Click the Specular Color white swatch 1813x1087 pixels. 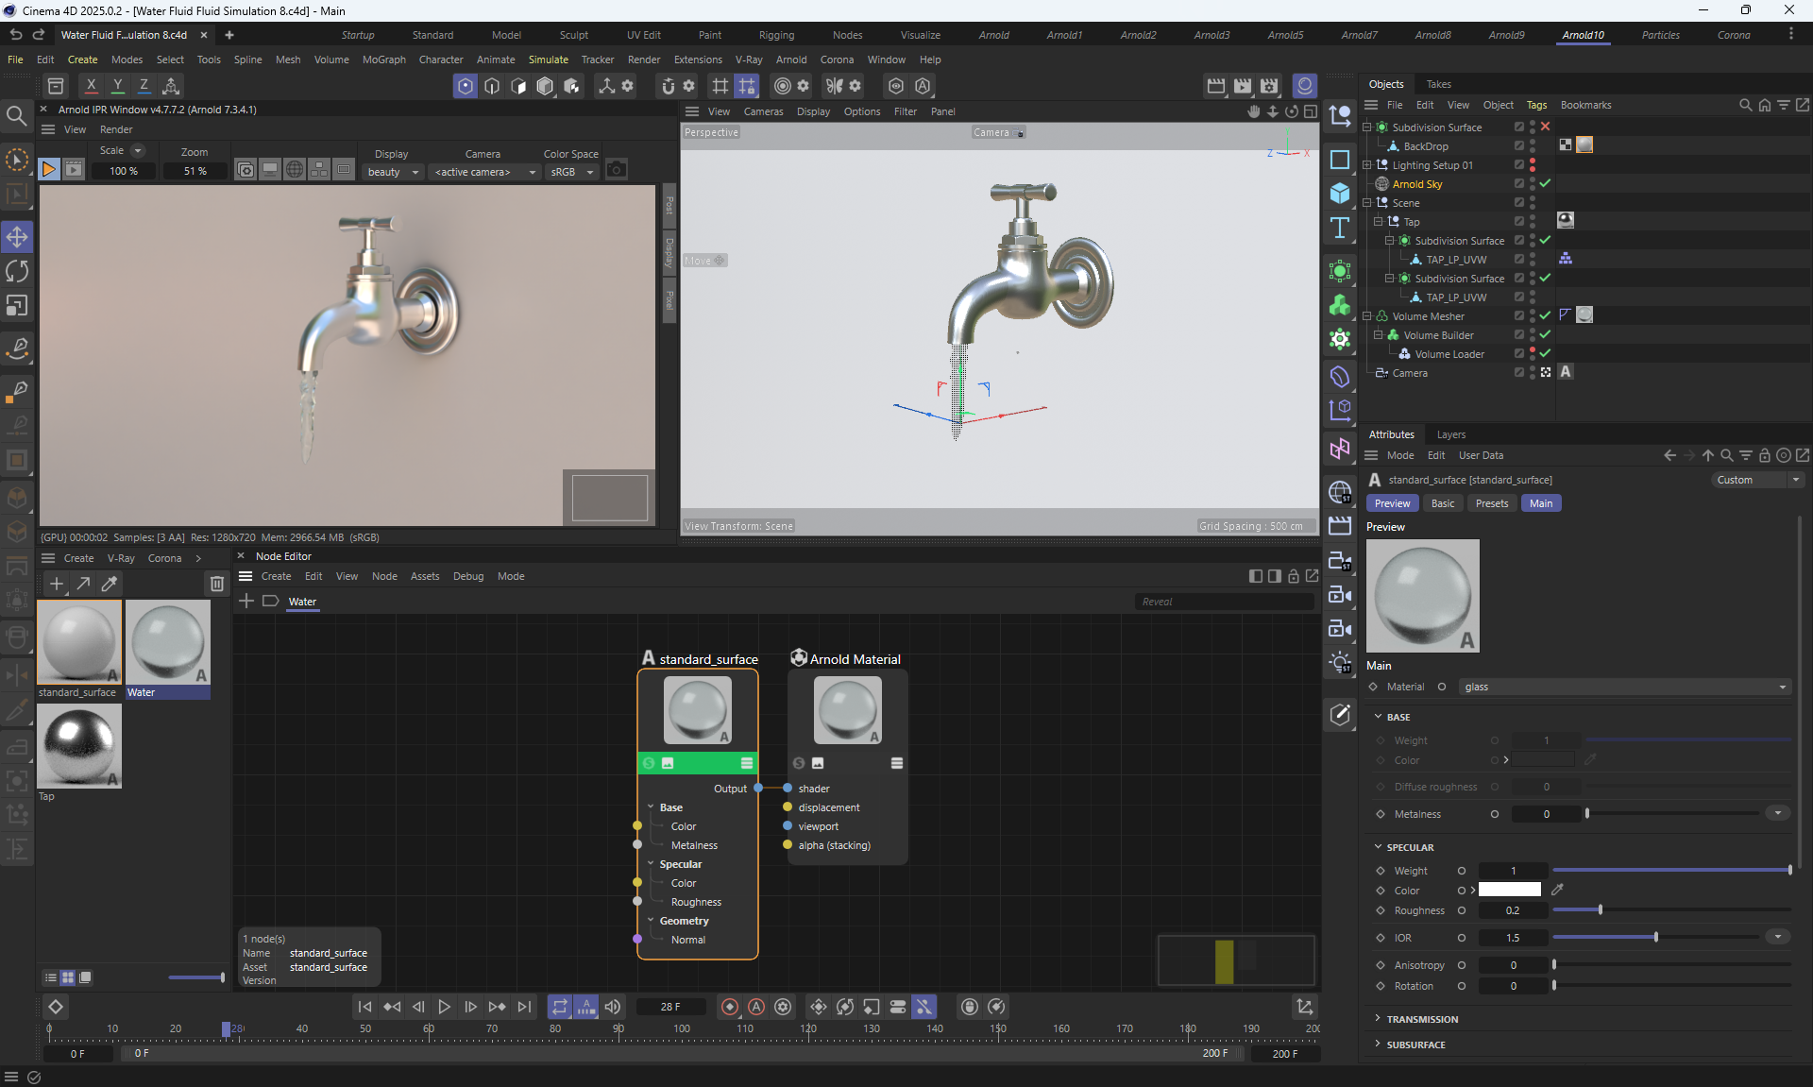[x=1509, y=890]
